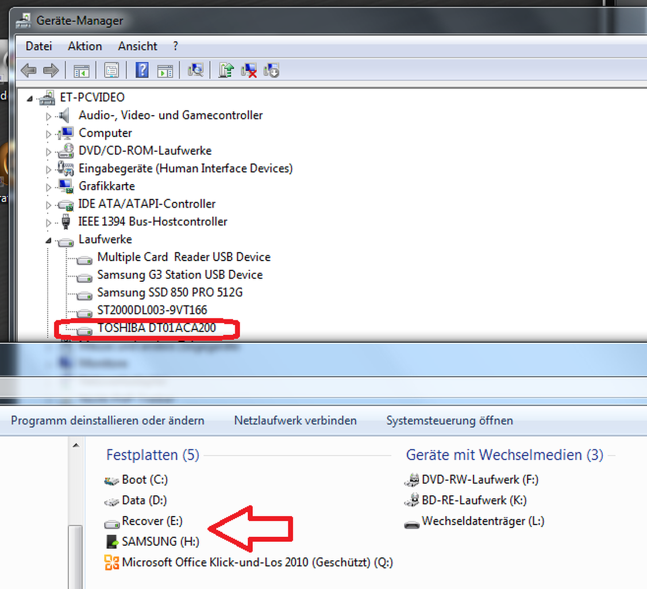Select BD-RE-Laufwerk (K:)

pyautogui.click(x=465, y=500)
